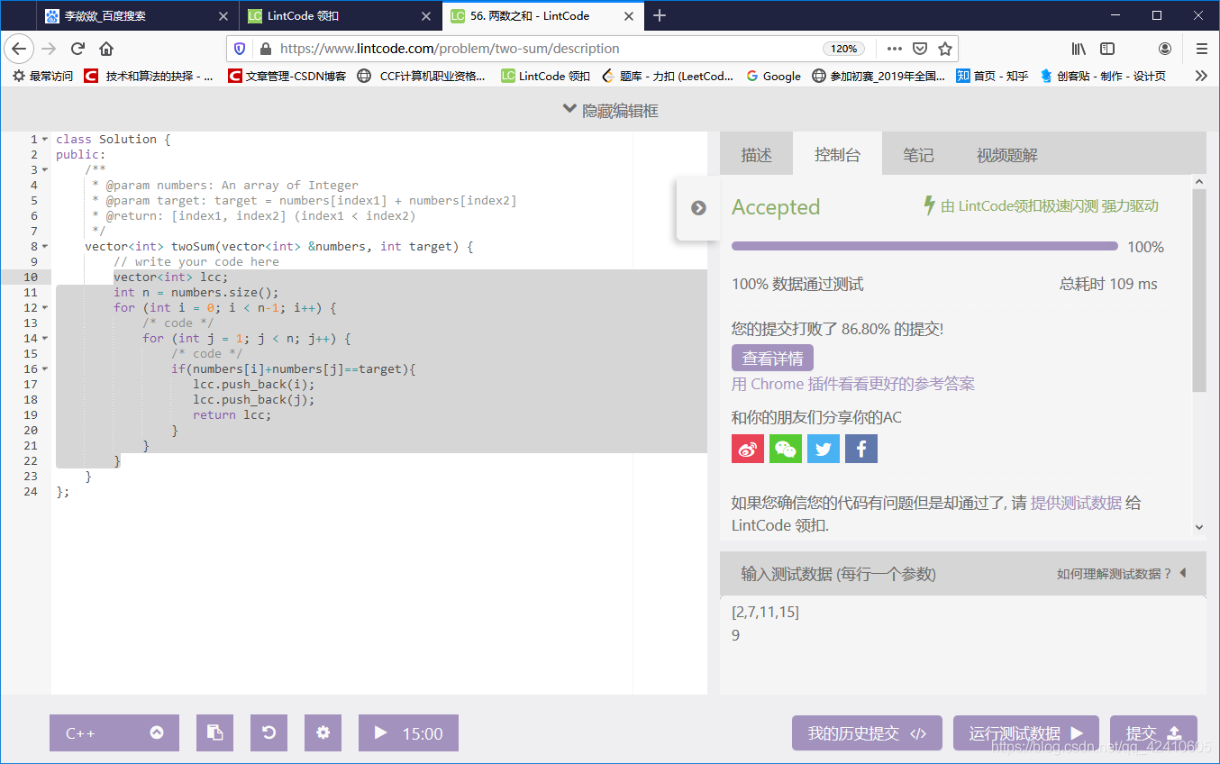Switch to the 描述 tab
The width and height of the screenshot is (1220, 764).
coord(756,153)
